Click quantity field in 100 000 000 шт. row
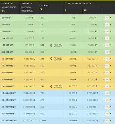 [107, 120]
